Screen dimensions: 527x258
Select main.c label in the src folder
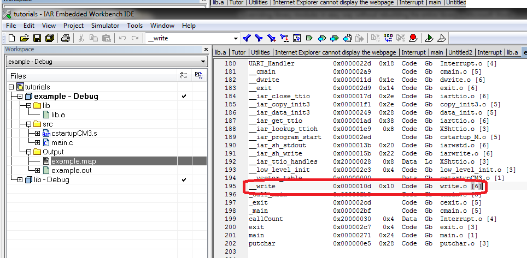point(62,143)
